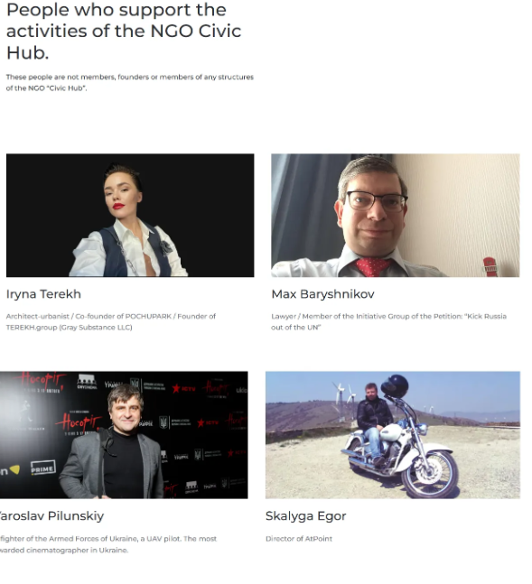Click the ICTV star logo in backdrop
The image size is (532, 584).
(183, 389)
